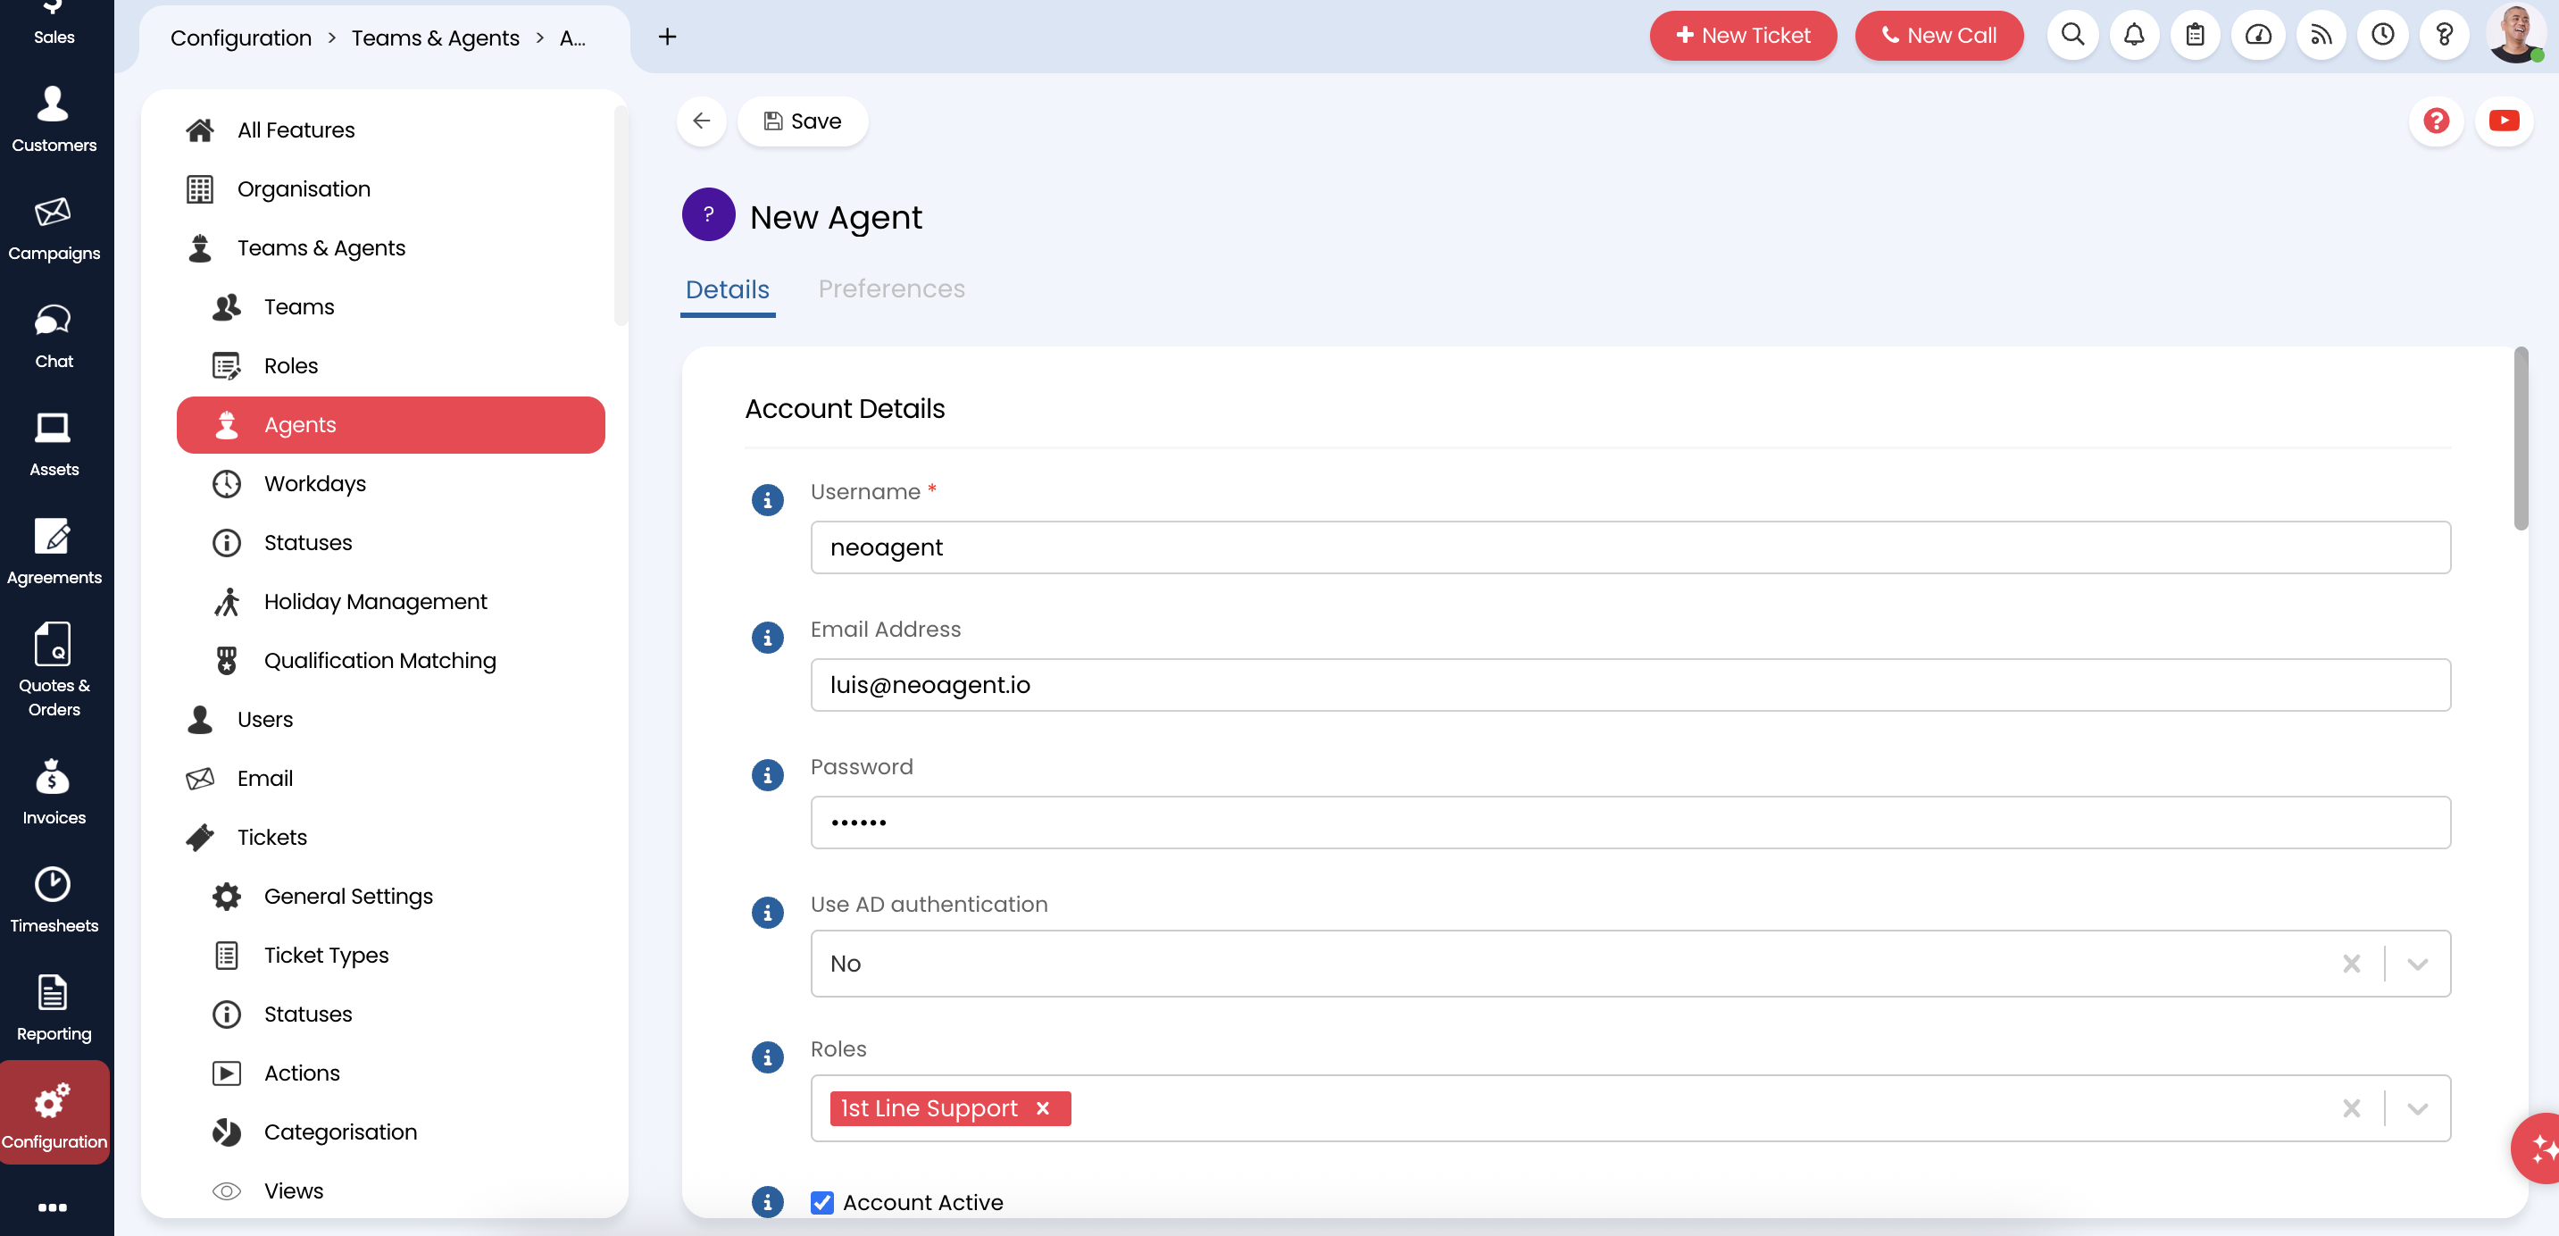Open the dashboard gauge icon

tap(2258, 35)
